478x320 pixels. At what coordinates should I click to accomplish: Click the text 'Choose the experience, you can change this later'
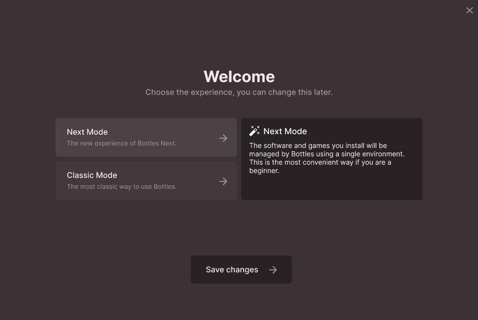(x=239, y=92)
